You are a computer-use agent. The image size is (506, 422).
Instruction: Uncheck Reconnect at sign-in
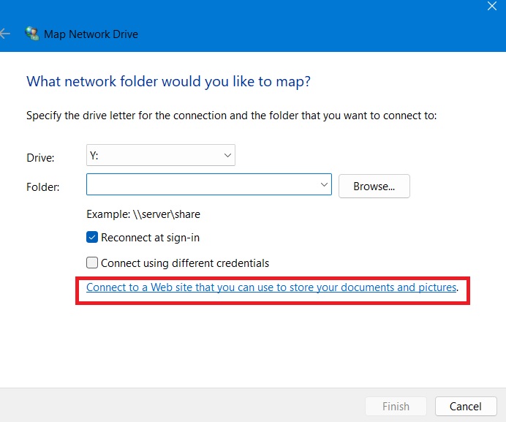click(x=92, y=237)
